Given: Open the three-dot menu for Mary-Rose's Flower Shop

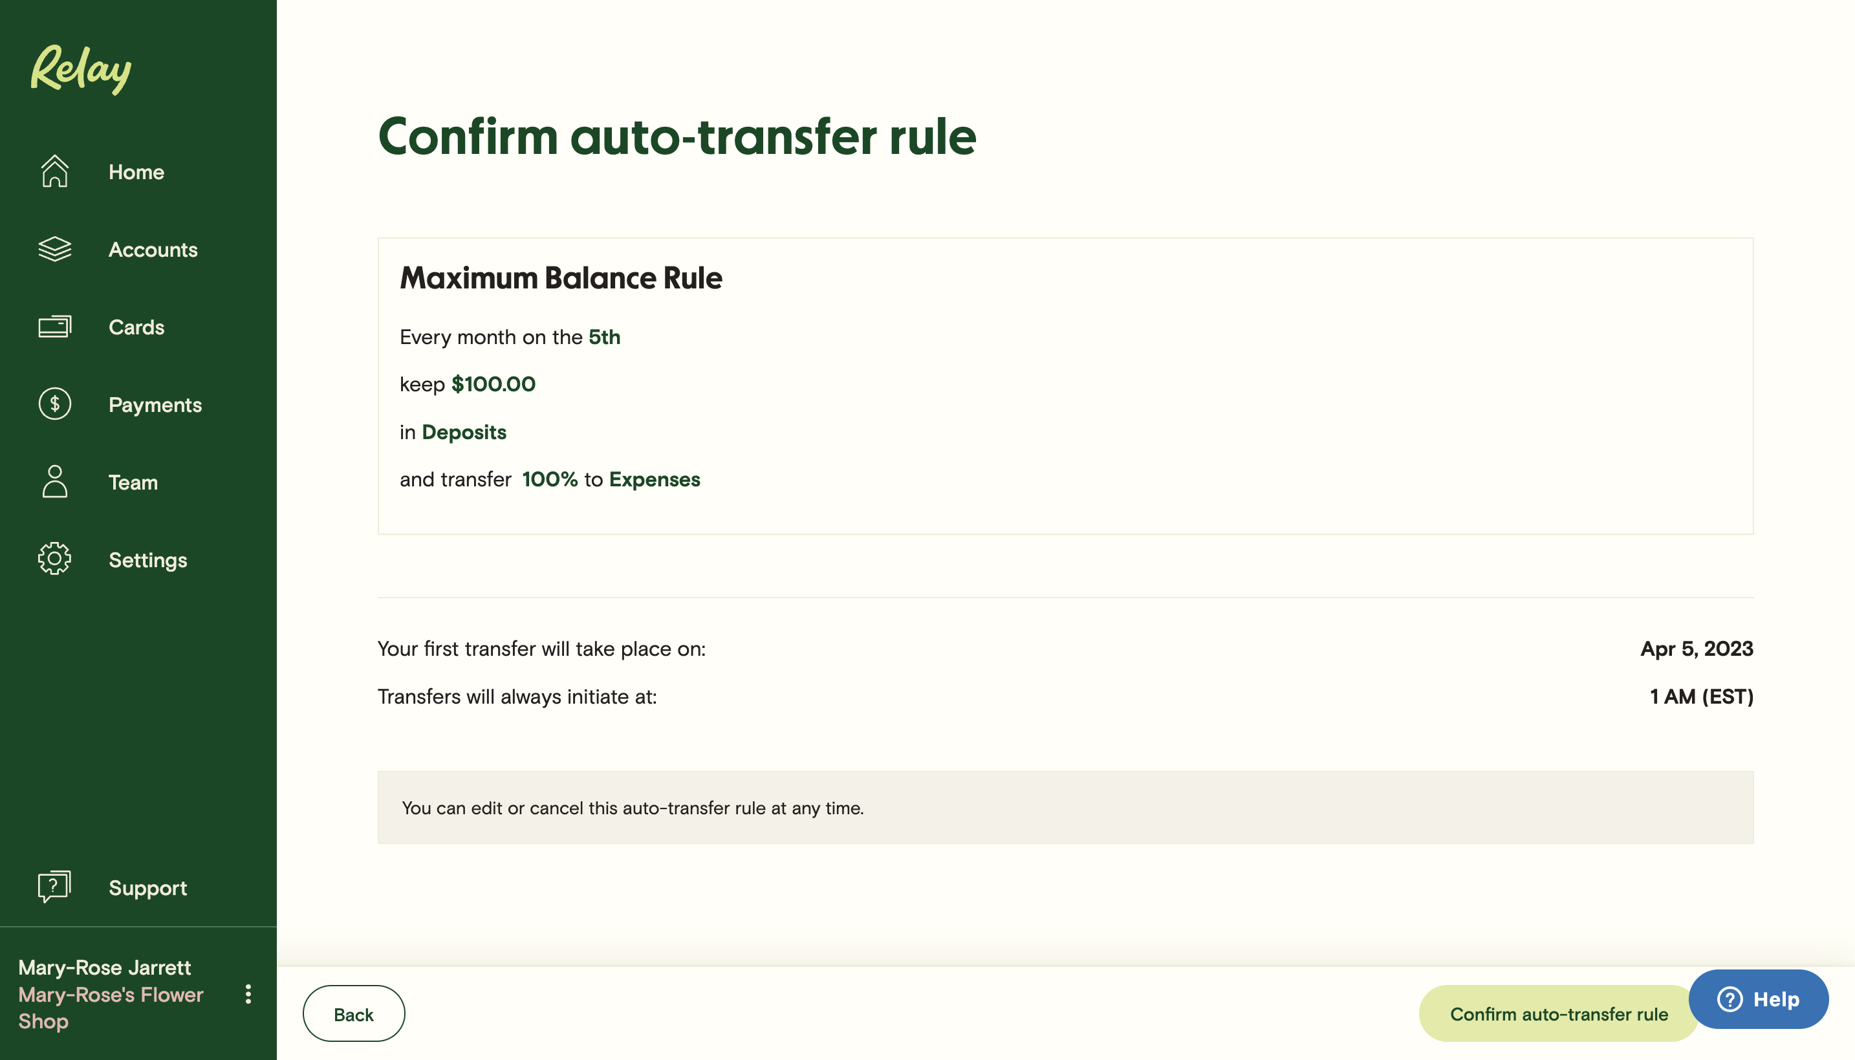Looking at the screenshot, I should point(248,995).
